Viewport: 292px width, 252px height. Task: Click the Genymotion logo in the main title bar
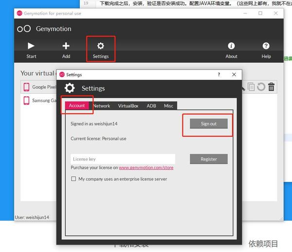click(19, 14)
